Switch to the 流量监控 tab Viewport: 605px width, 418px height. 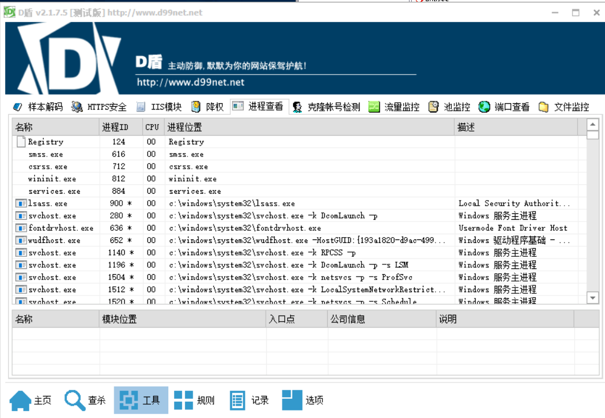[394, 107]
